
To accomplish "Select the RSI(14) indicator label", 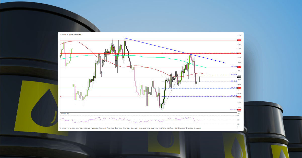I will 63,113.
